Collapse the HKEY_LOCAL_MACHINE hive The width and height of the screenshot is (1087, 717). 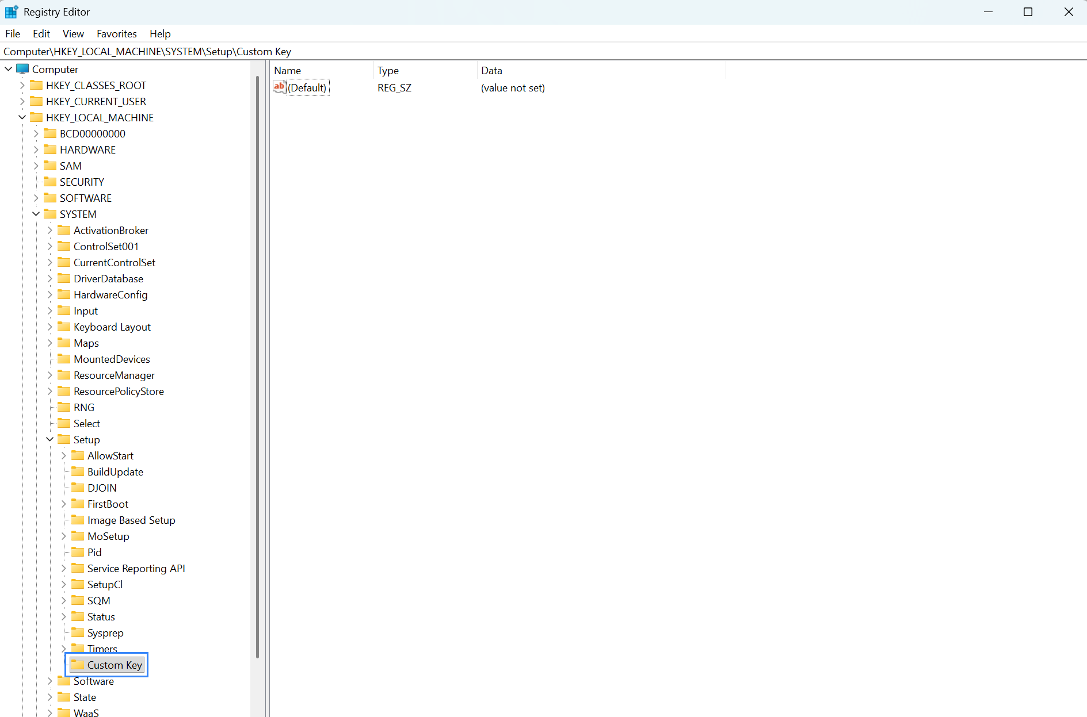click(x=22, y=117)
